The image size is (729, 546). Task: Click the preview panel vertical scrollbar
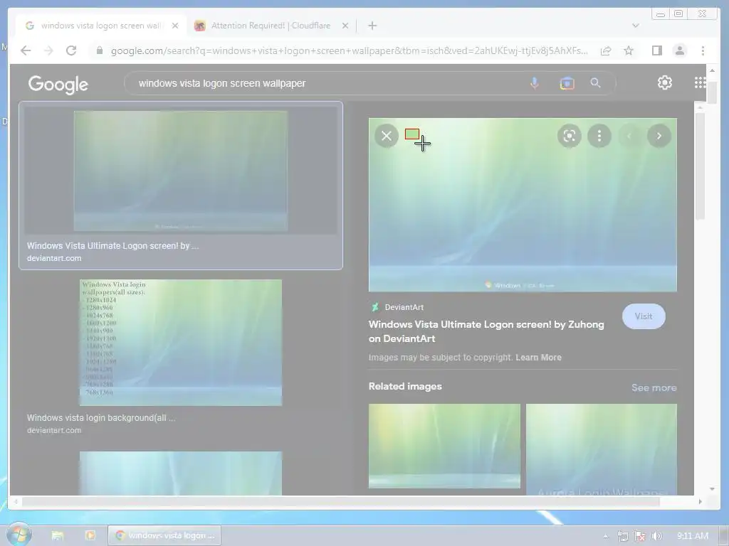[701, 165]
